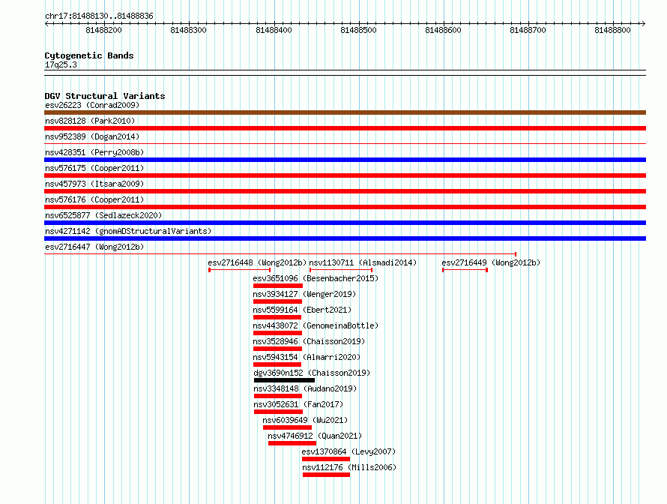667x504 pixels.
Task: Click the 81488300 ruler position
Action: point(188,30)
